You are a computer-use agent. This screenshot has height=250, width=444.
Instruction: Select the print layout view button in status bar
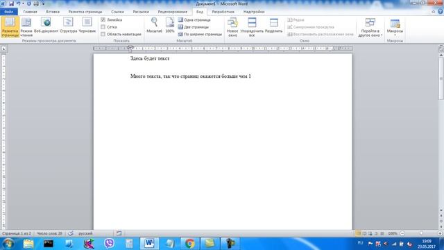(x=358, y=233)
